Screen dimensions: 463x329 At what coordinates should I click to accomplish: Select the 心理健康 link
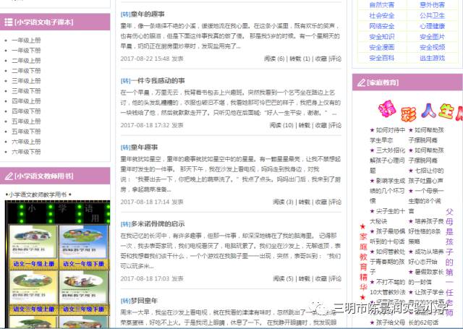[x=433, y=26]
